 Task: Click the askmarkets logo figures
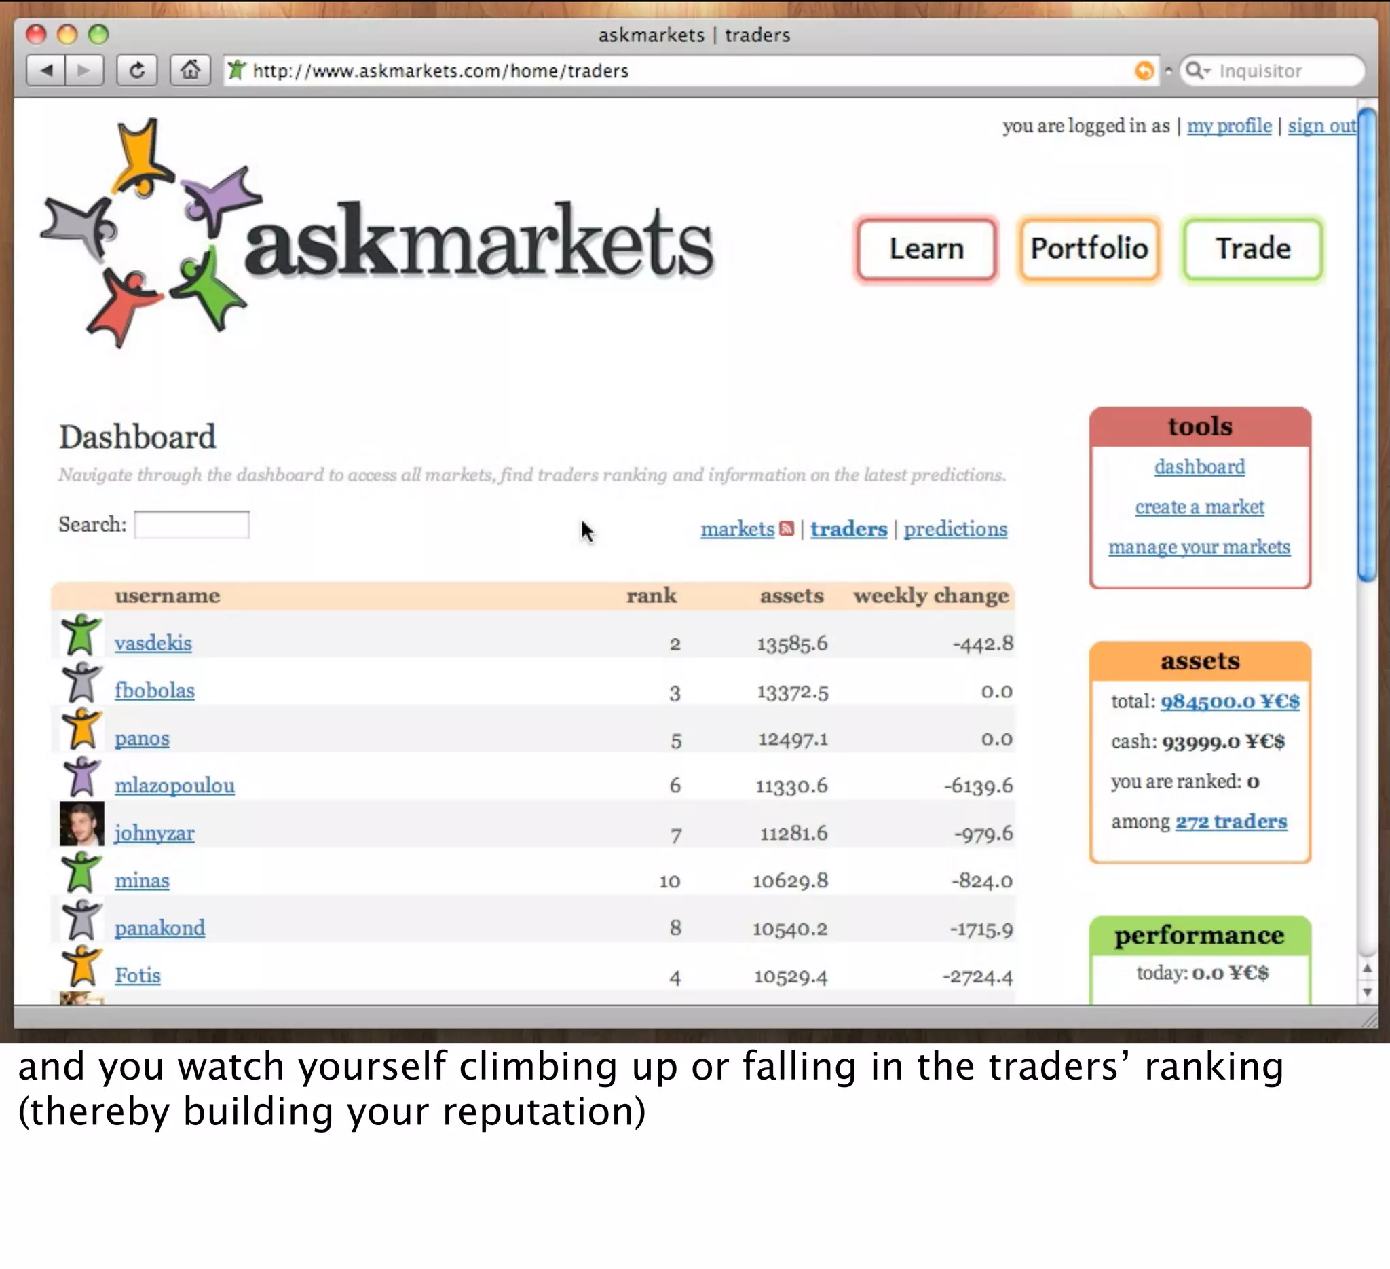coord(151,232)
